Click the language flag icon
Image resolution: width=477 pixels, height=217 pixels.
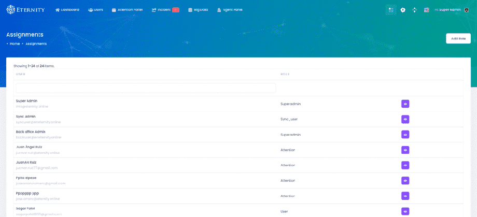pyautogui.click(x=426, y=10)
